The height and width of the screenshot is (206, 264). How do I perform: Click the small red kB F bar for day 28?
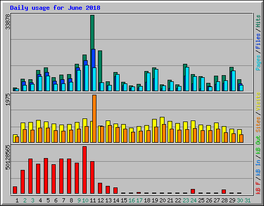click(224, 192)
